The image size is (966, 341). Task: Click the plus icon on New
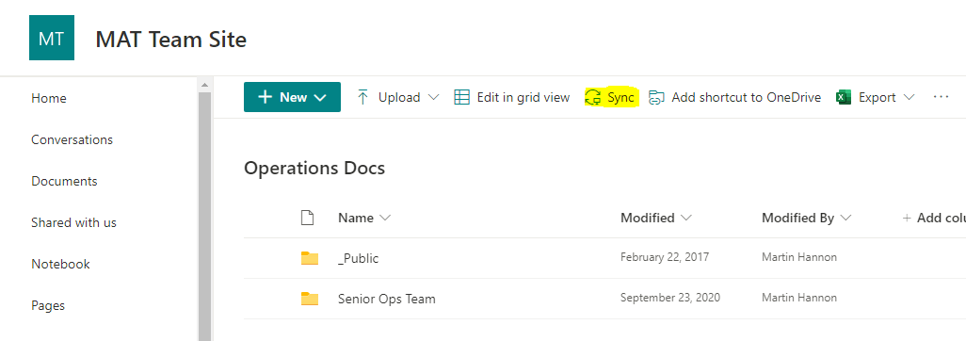coord(265,97)
